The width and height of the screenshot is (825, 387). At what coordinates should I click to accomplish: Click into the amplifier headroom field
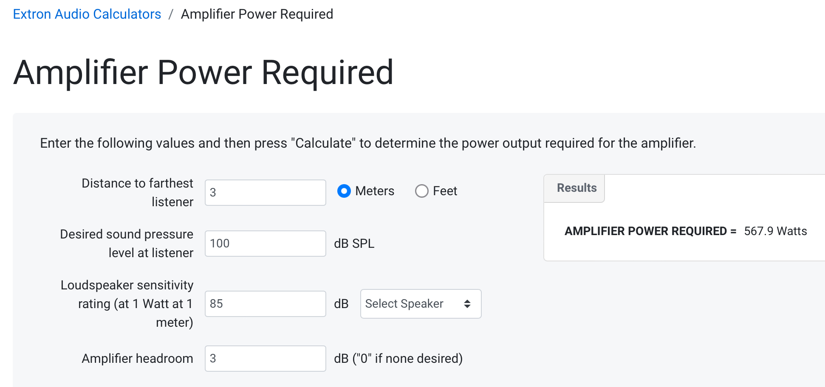(x=265, y=359)
